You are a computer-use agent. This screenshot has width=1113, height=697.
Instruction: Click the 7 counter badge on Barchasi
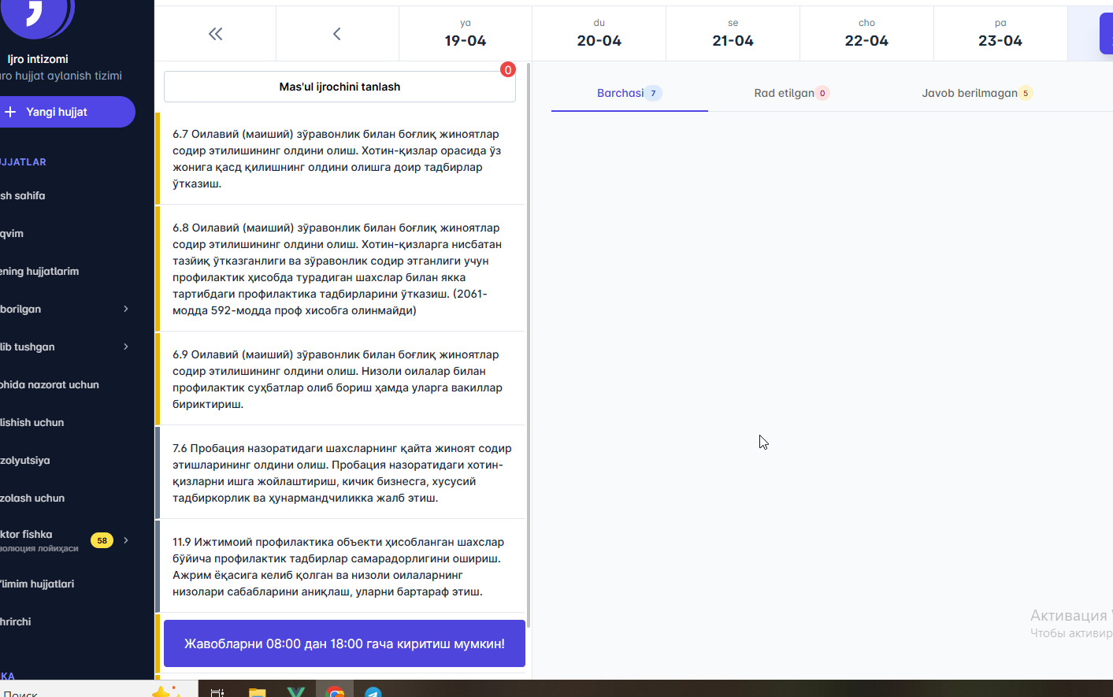click(x=653, y=93)
